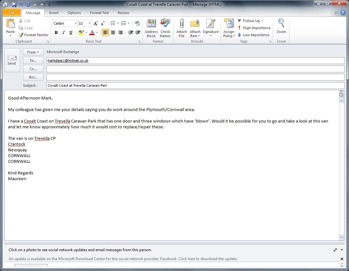The width and height of the screenshot is (349, 271).
Task: Increase the paragraph indent
Action: click(x=138, y=33)
